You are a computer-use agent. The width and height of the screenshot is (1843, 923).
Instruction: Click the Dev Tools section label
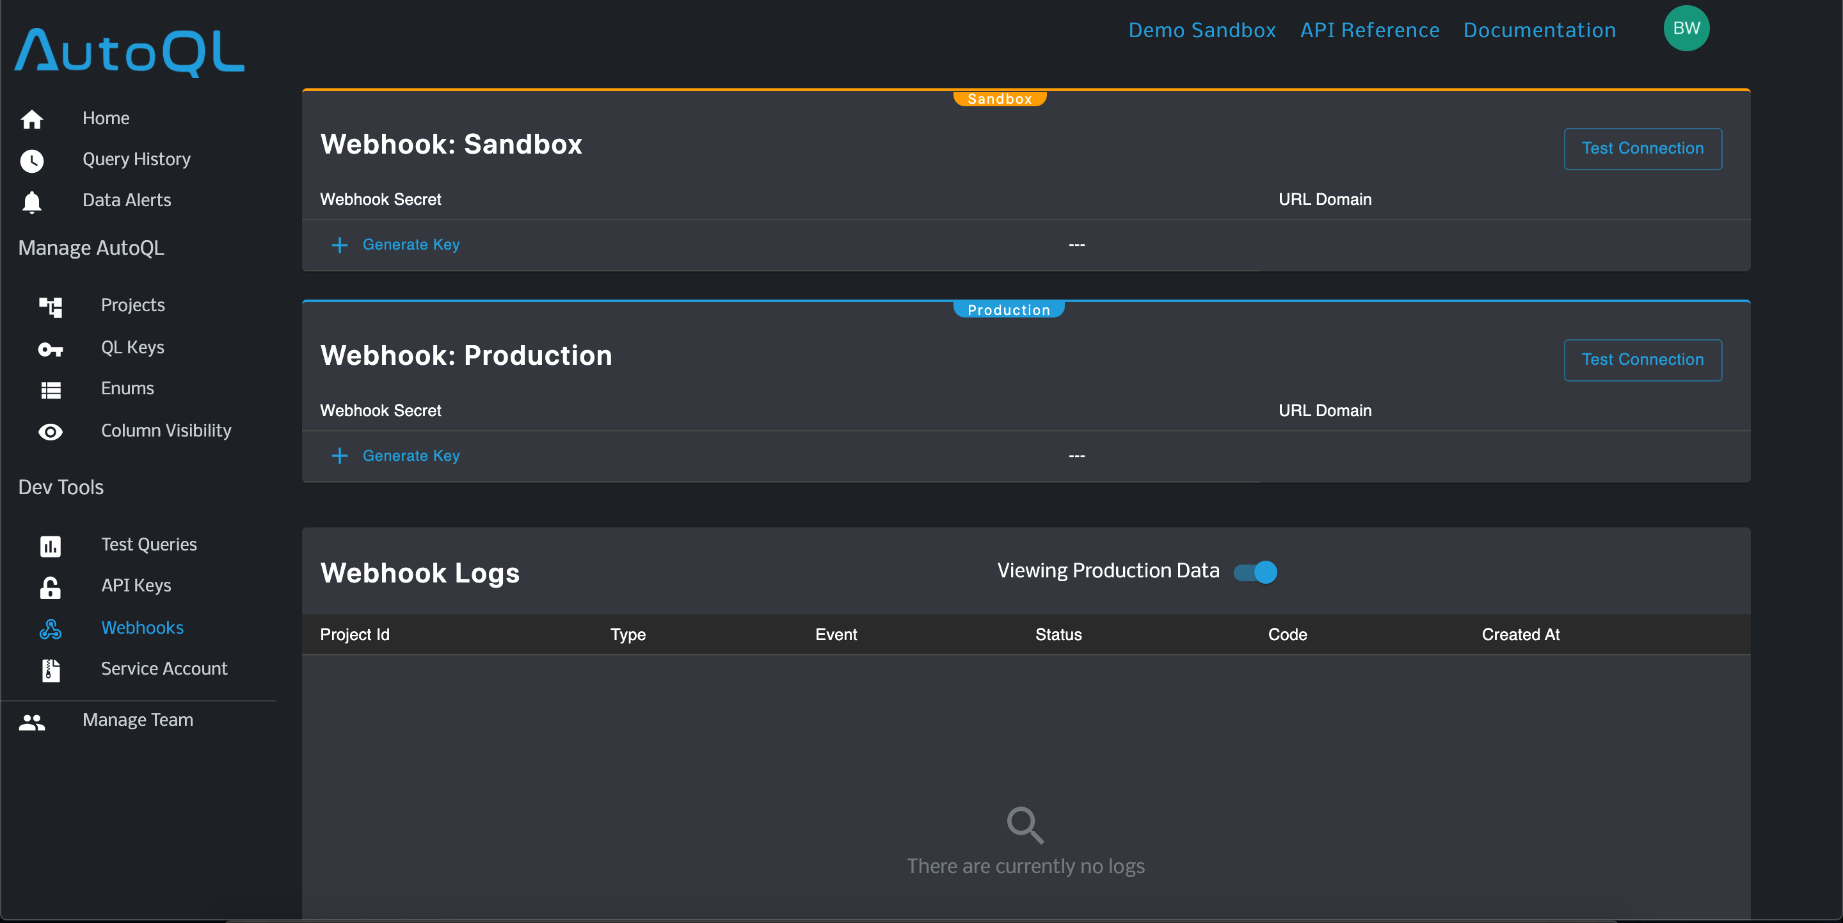tap(61, 488)
